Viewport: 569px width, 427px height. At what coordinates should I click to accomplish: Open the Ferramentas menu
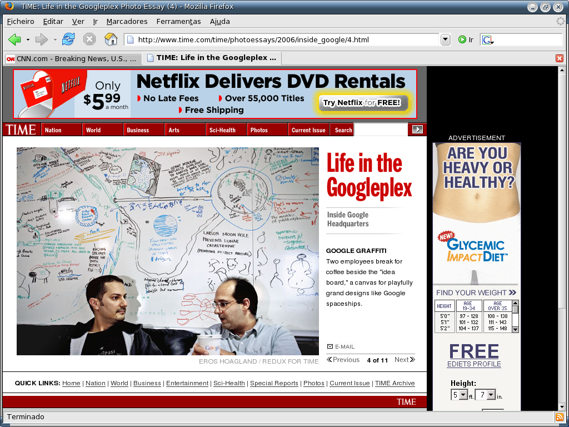tap(178, 22)
